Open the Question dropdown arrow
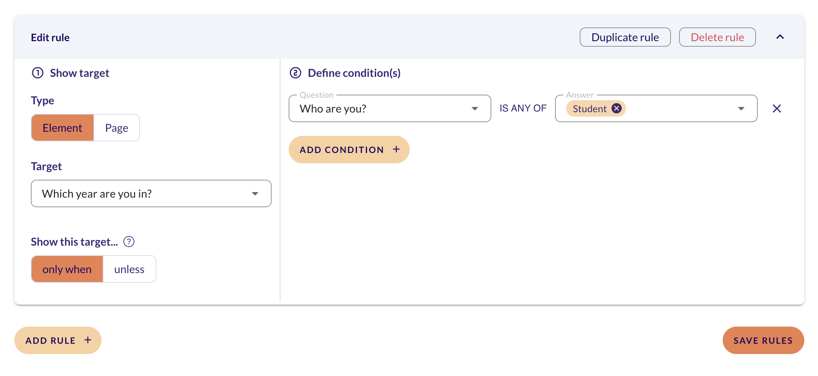The image size is (818, 376). coord(474,108)
